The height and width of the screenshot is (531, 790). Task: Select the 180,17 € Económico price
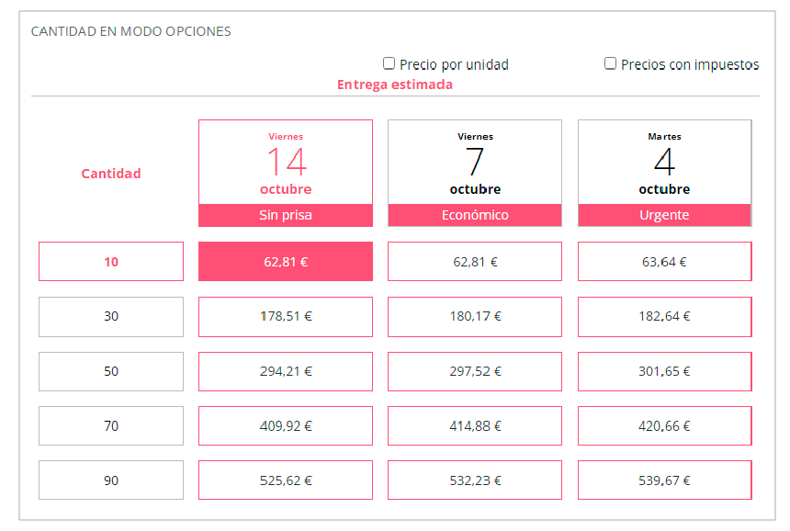pyautogui.click(x=475, y=316)
